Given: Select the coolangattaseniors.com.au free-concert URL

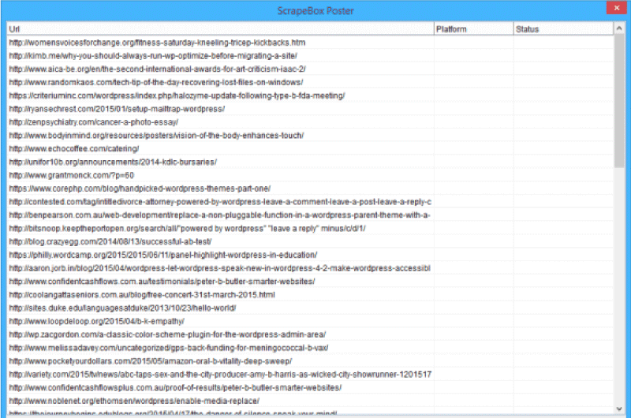Looking at the screenshot, I should tap(142, 295).
